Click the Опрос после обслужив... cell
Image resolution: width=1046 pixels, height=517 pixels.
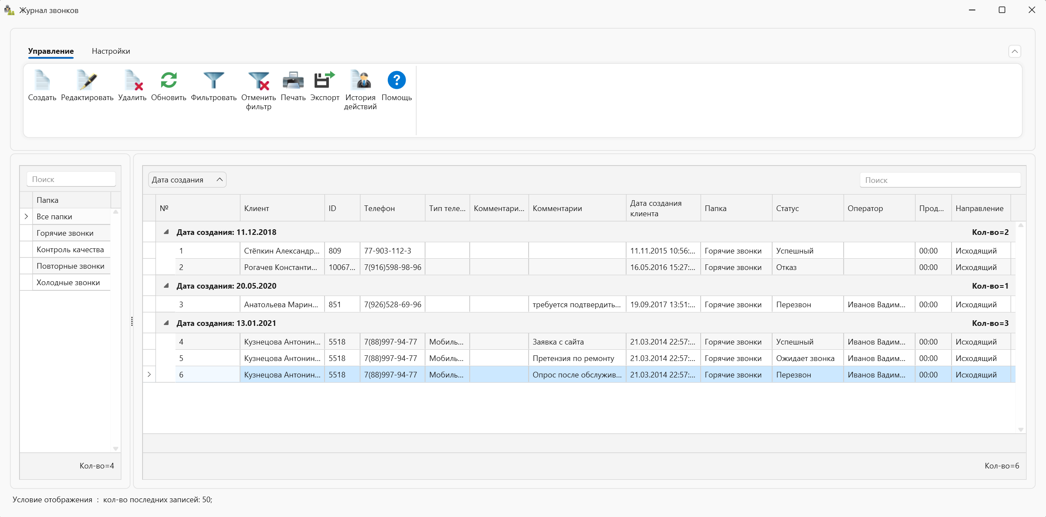pos(577,375)
